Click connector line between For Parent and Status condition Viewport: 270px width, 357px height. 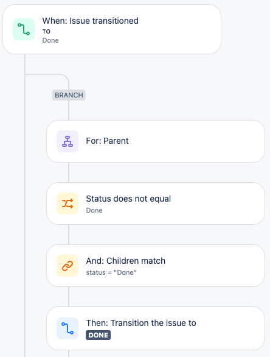pyautogui.click(x=69, y=172)
